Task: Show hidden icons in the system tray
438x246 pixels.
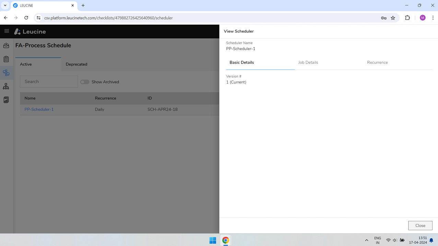Action: pyautogui.click(x=367, y=240)
